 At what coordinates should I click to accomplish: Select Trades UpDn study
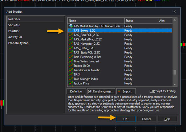point(120,66)
